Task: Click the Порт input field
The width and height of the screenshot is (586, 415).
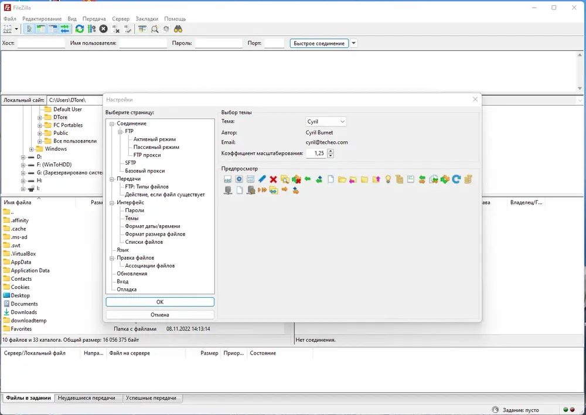Action: (274, 43)
